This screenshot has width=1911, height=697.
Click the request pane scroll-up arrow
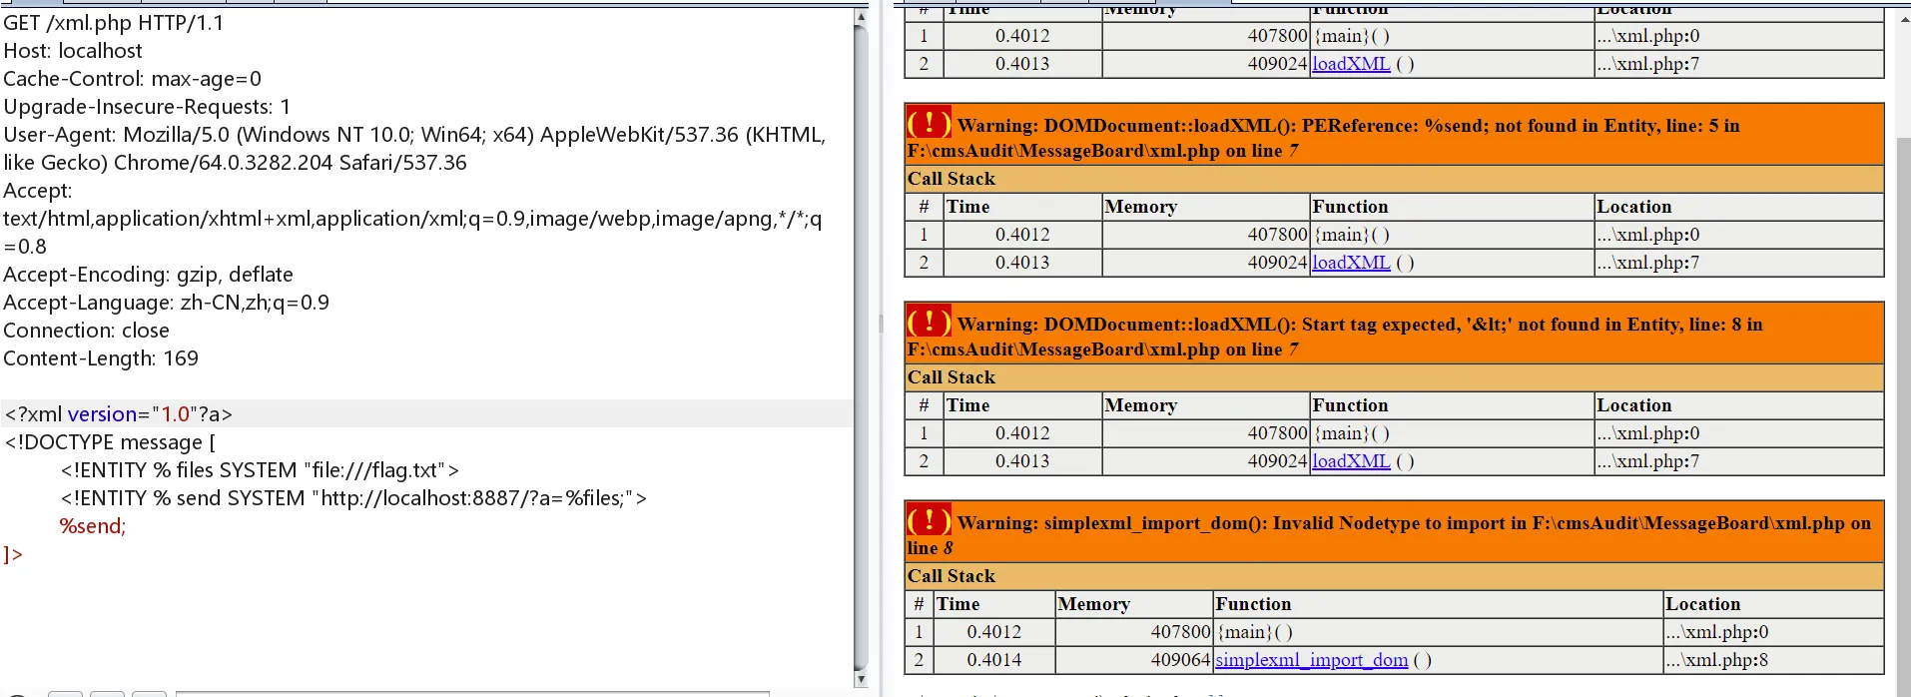[x=861, y=17]
